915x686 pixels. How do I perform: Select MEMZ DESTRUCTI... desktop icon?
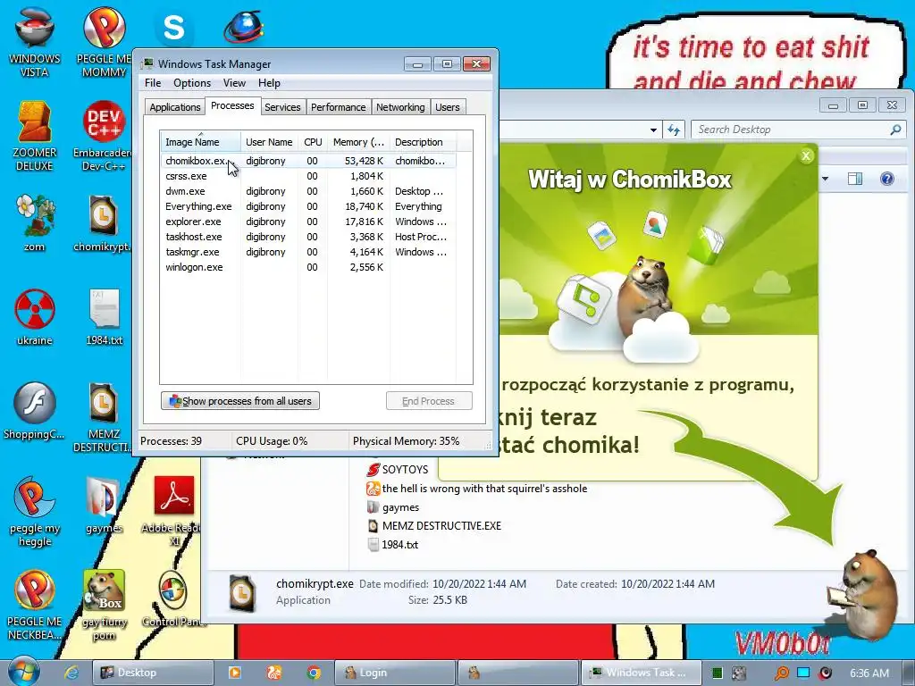[x=104, y=416]
